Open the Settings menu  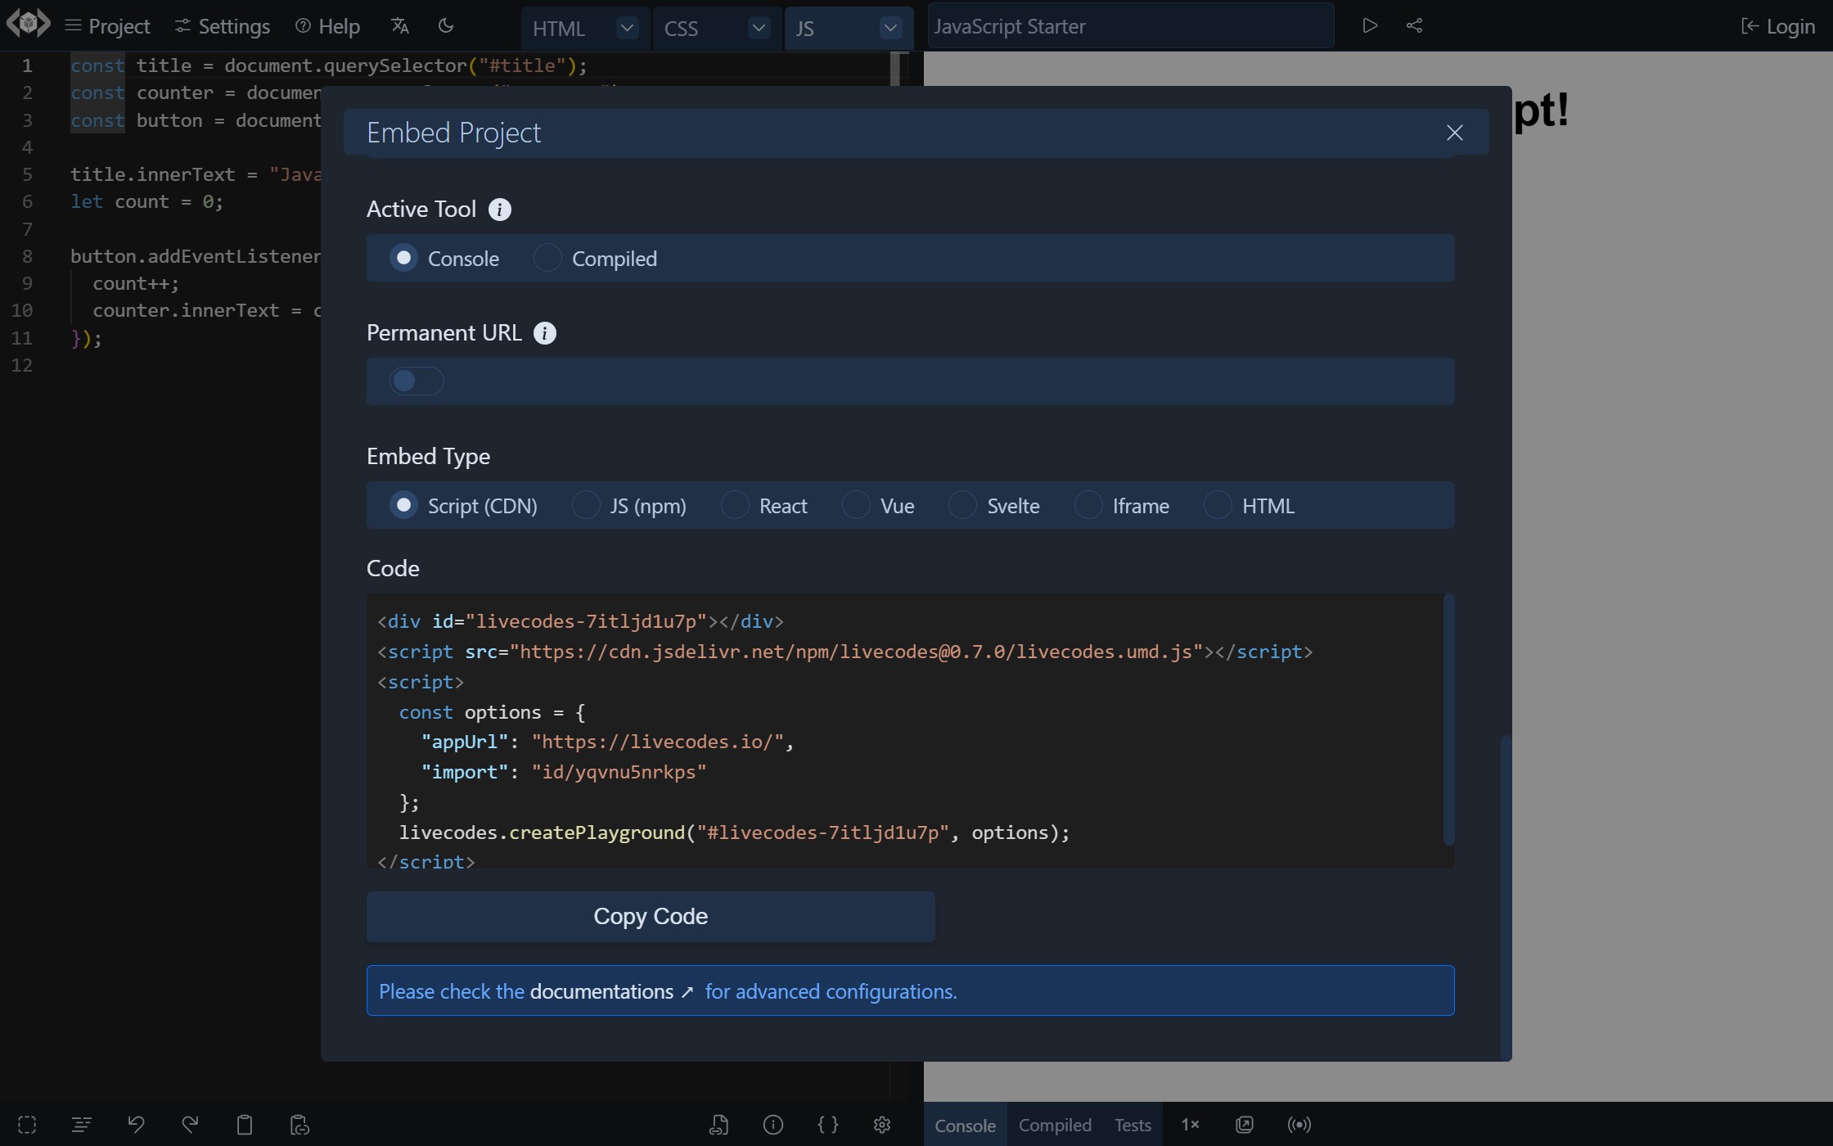pyautogui.click(x=221, y=25)
